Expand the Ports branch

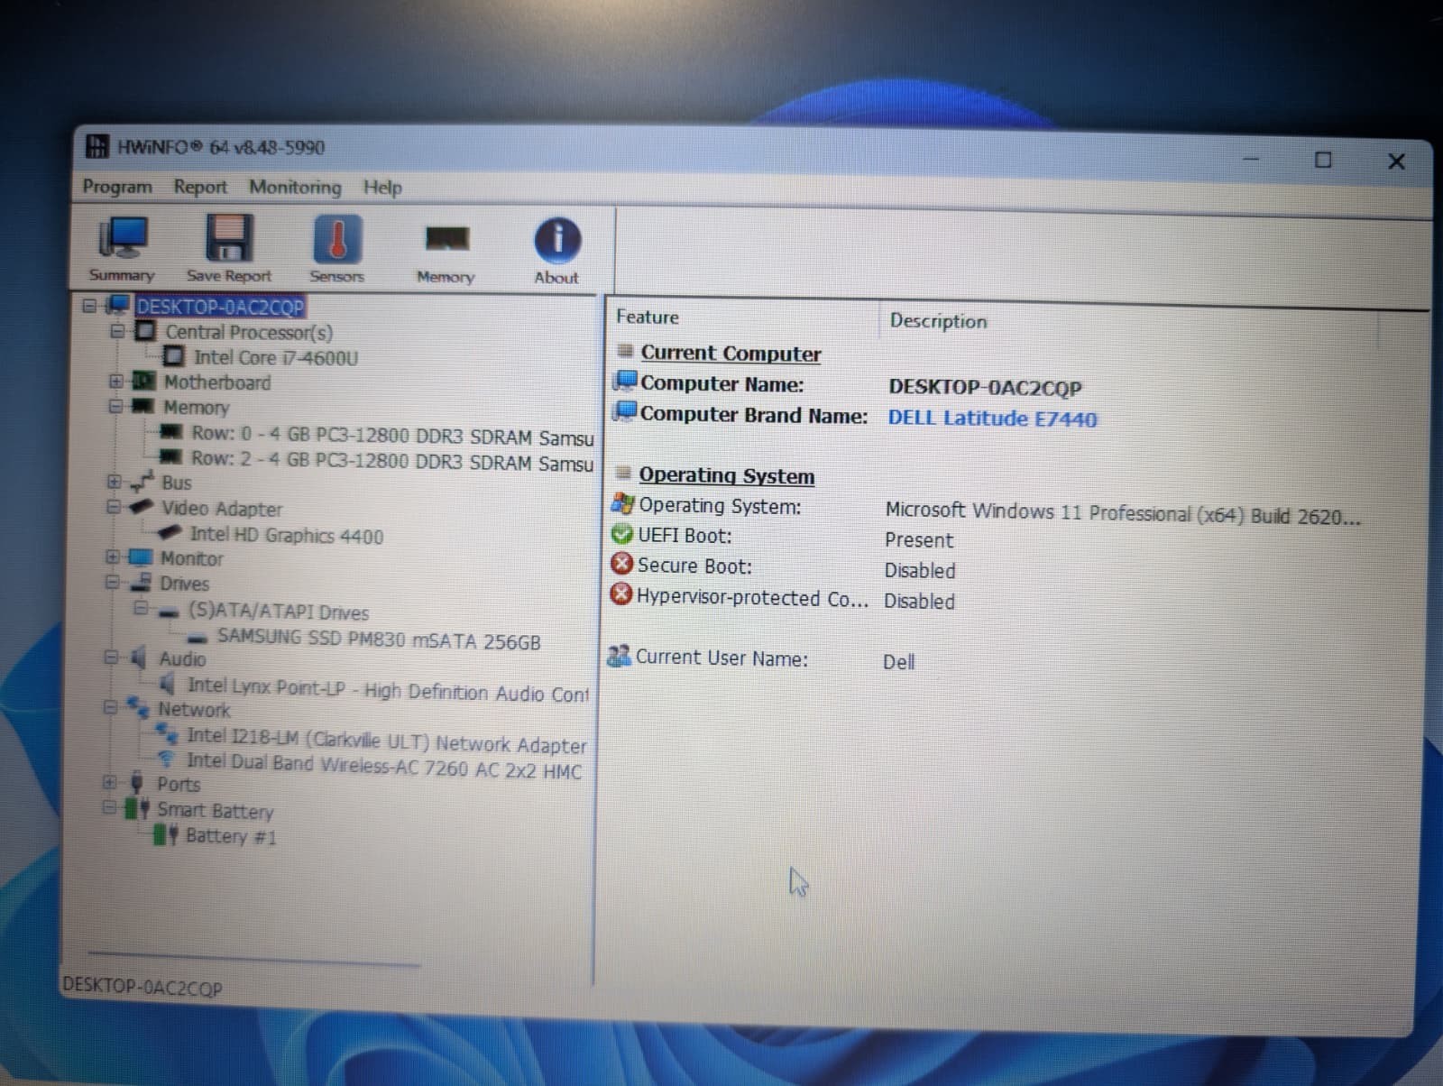110,782
